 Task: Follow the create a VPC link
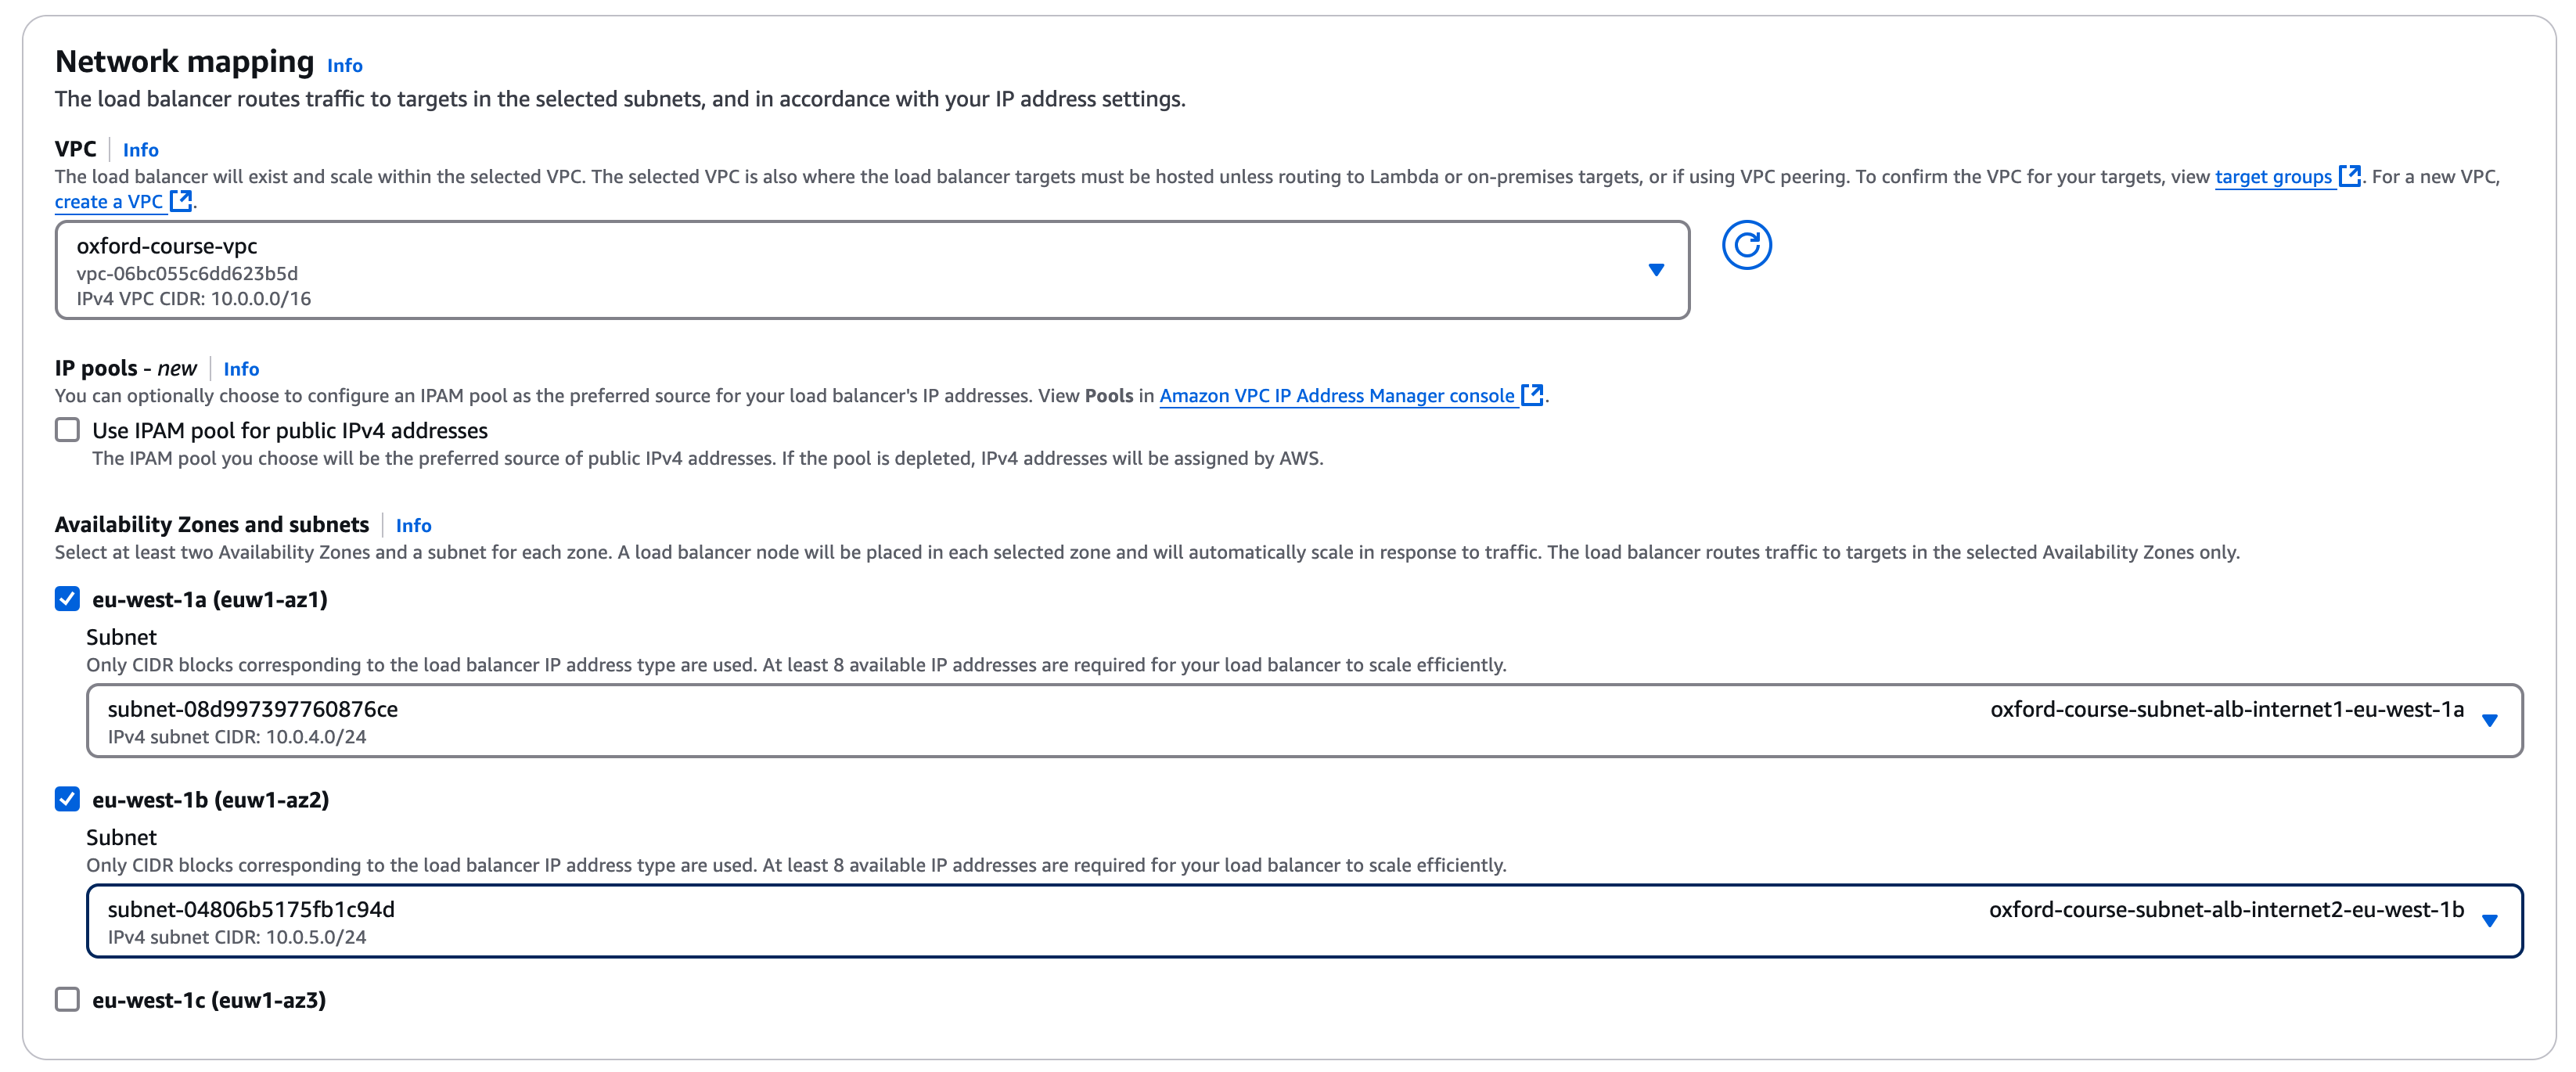109,202
